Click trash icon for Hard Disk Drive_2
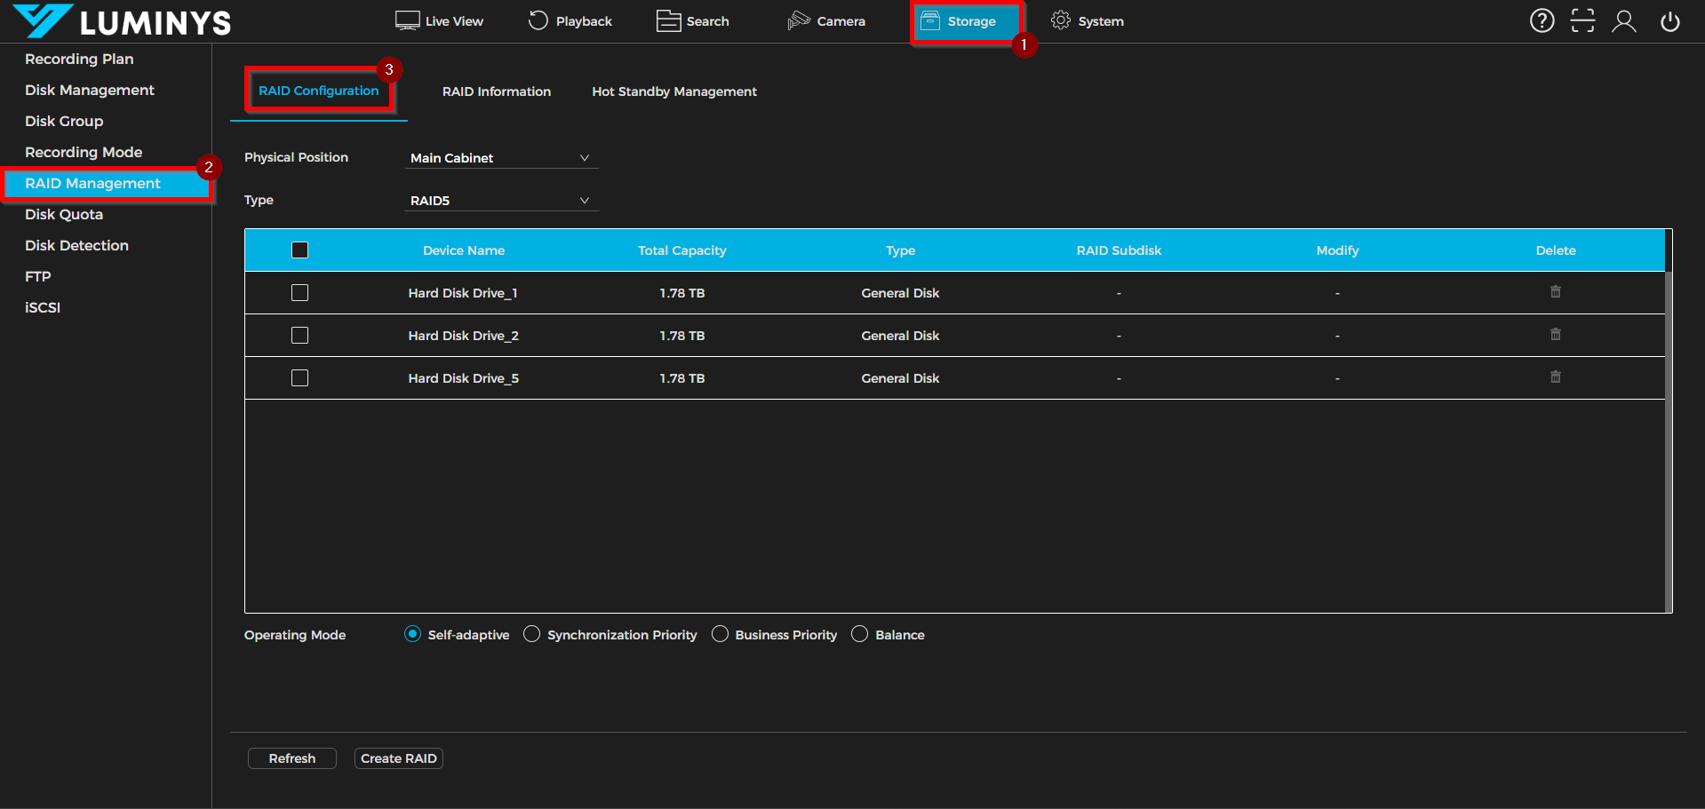 pos(1555,335)
